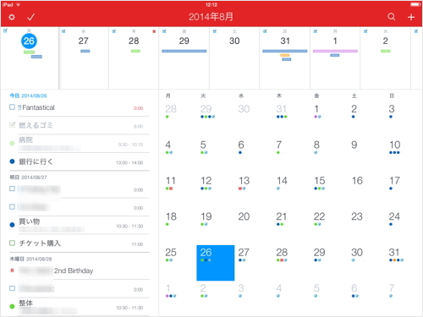Check blurred reminder checkbox below 2nd Birthday
Image resolution: width=423 pixels, height=317 pixels.
(12, 288)
